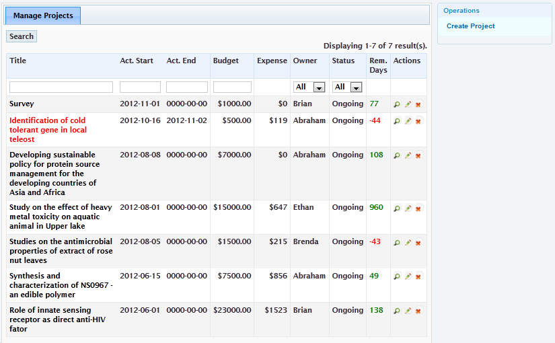555x343 pixels.
Task: Click the Title filter input field
Action: [61, 87]
